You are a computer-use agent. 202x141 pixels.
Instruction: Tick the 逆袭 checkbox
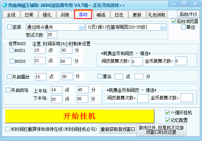(x=9, y=27)
